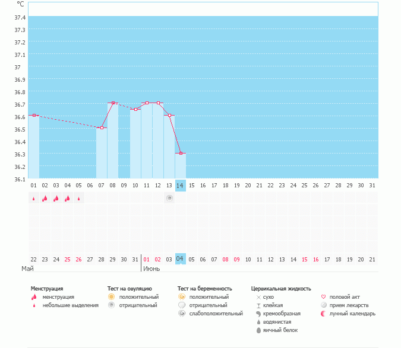
Task: Click the 'яичный белок' legend icon
Action: 258,330
